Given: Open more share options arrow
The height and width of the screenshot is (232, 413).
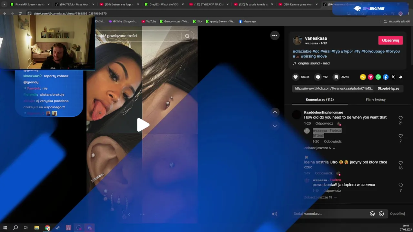Looking at the screenshot, I should tap(401, 77).
